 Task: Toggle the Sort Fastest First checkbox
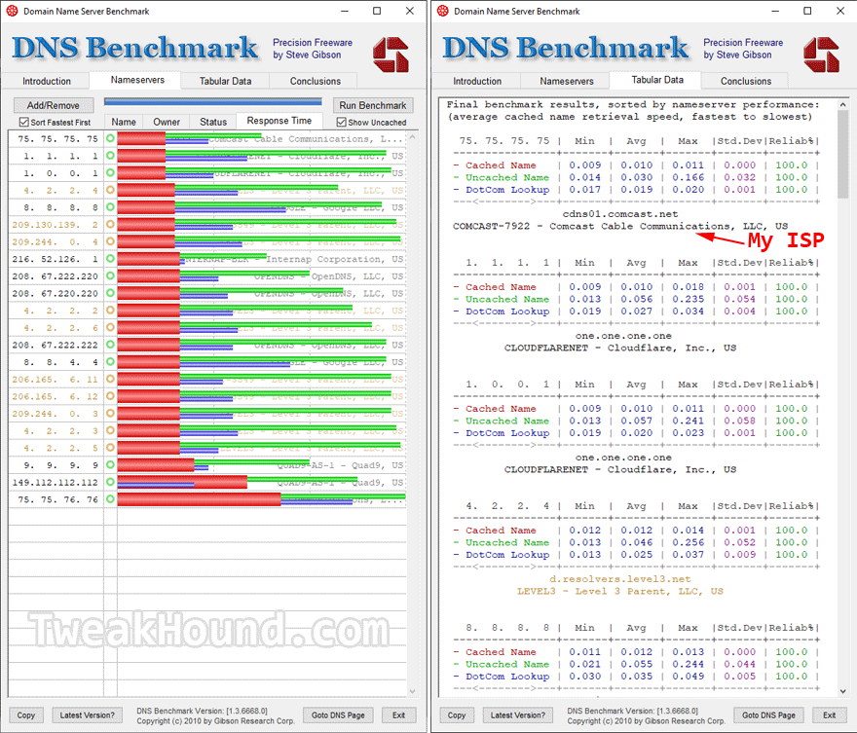[x=24, y=123]
